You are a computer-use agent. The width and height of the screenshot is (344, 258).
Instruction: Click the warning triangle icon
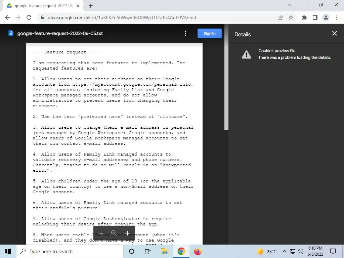click(x=246, y=54)
